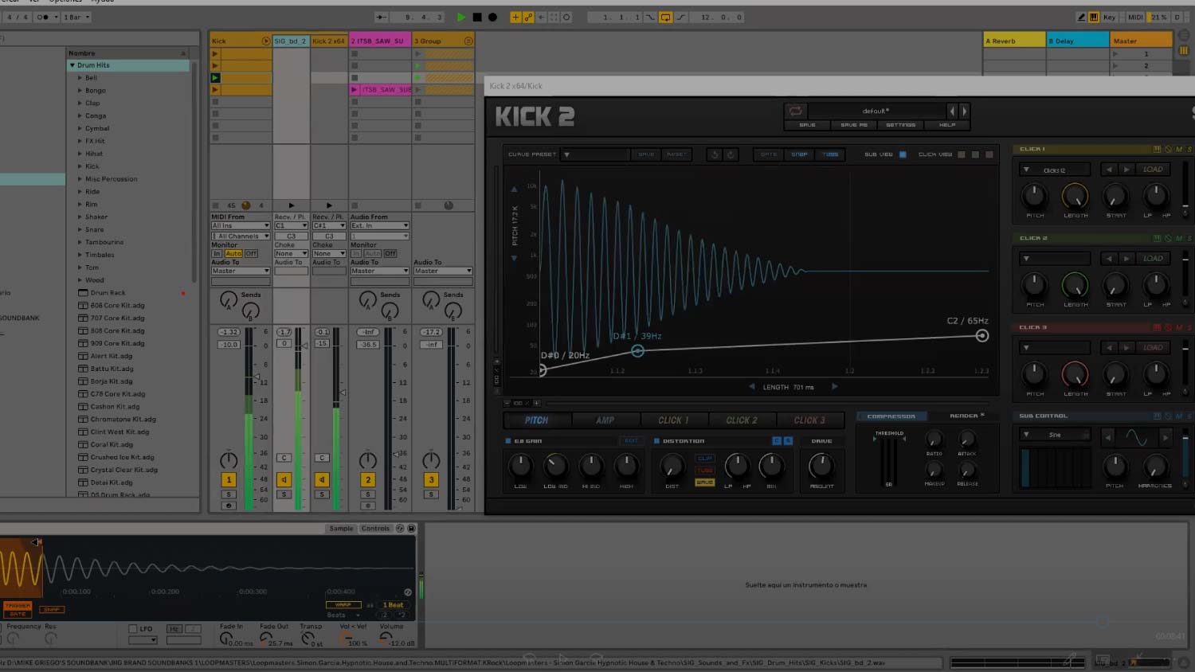Open the All Ins MIDI From dropdown
The width and height of the screenshot is (1195, 672).
click(241, 225)
